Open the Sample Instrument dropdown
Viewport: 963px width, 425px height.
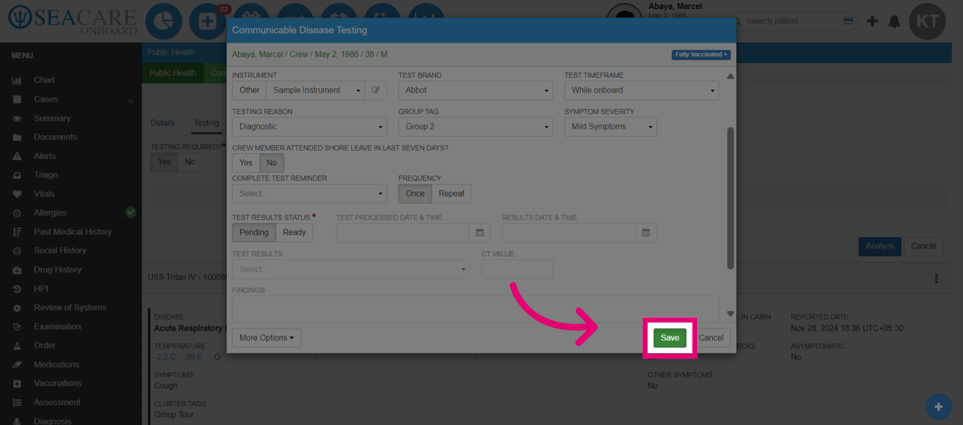point(315,90)
